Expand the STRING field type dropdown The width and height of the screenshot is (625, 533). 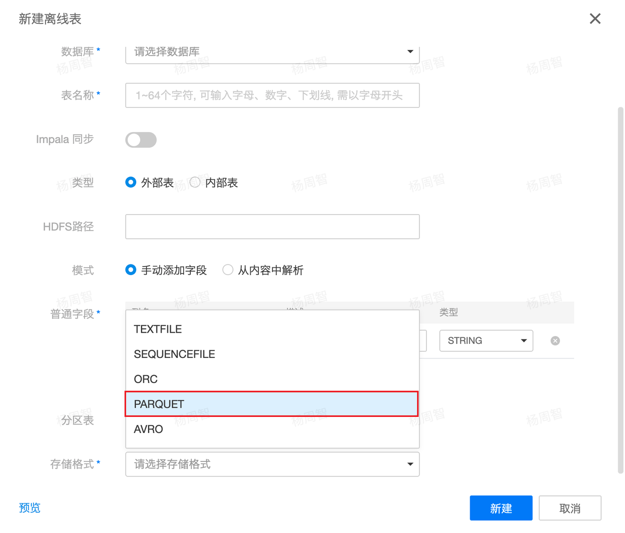click(486, 341)
